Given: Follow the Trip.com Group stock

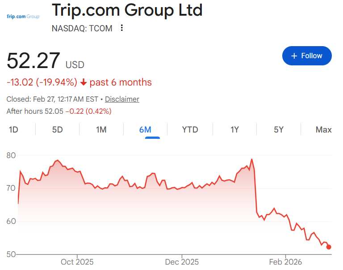Looking at the screenshot, I should [307, 56].
